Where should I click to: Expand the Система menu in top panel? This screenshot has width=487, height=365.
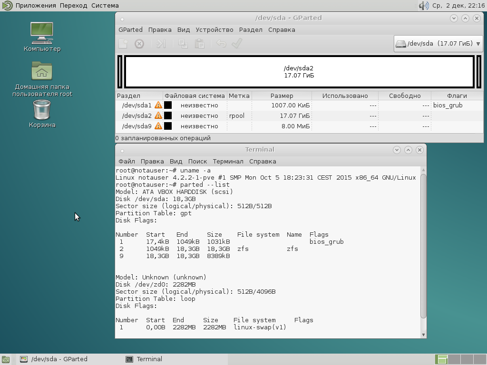[x=105, y=6]
